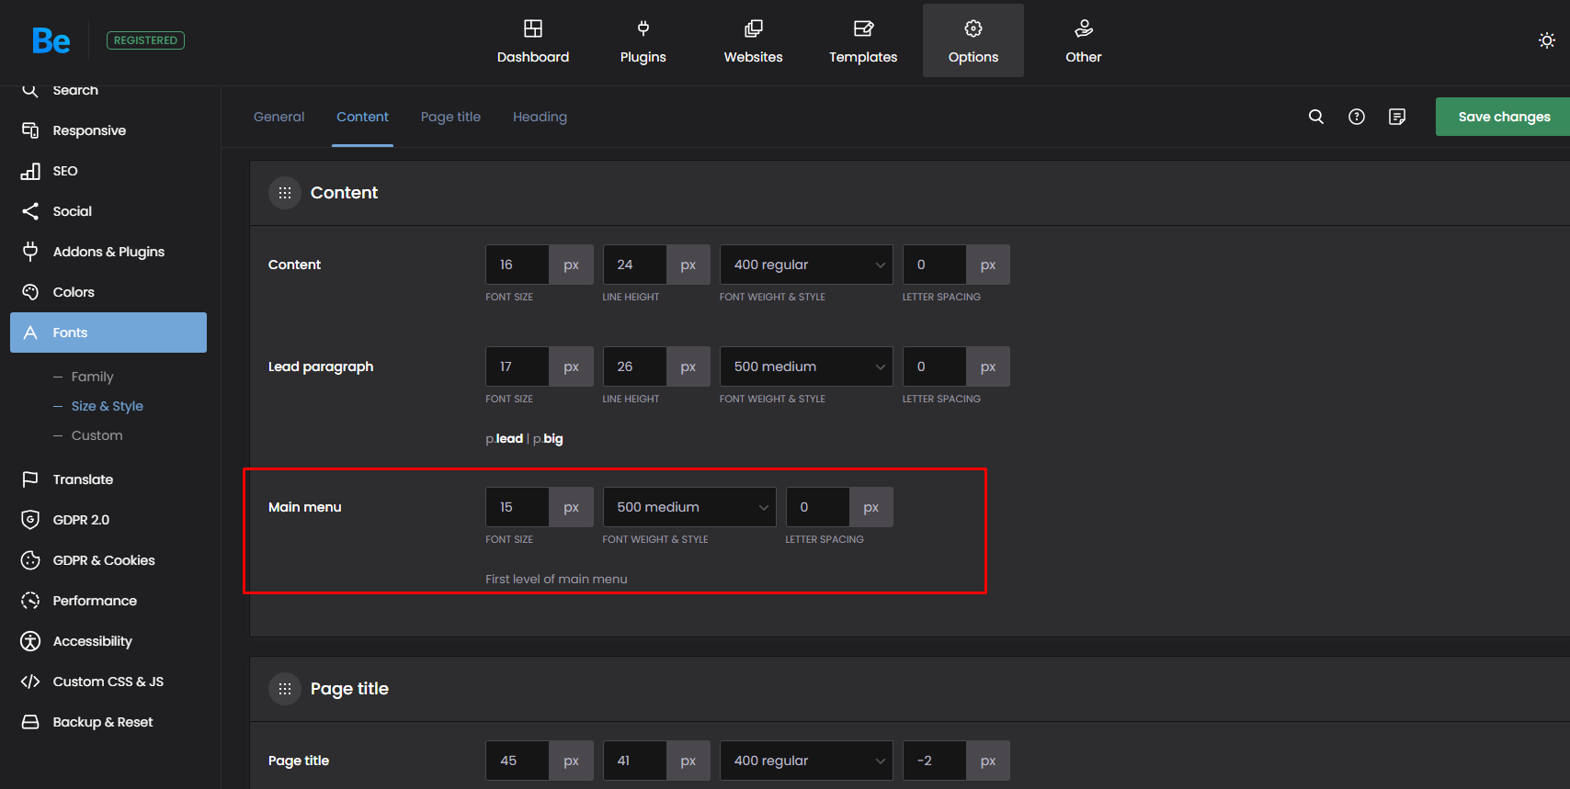Image resolution: width=1570 pixels, height=789 pixels.
Task: Open Templates in top navigation
Action: click(862, 41)
